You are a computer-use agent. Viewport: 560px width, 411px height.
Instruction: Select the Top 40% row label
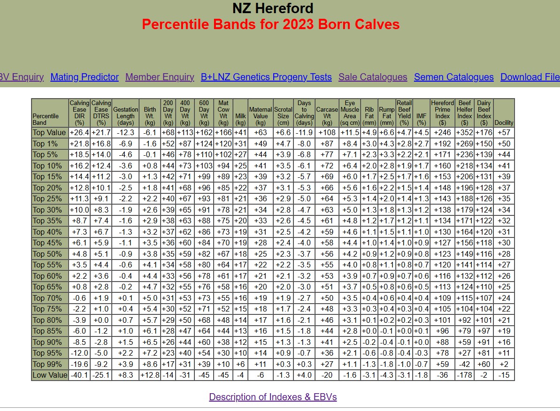click(50, 232)
